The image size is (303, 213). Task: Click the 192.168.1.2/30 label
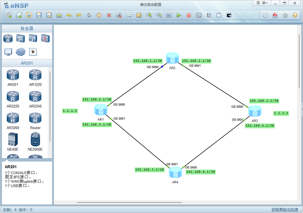point(148,61)
